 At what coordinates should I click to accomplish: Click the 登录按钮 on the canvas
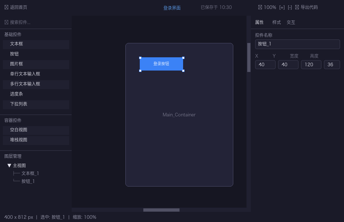[x=162, y=64]
